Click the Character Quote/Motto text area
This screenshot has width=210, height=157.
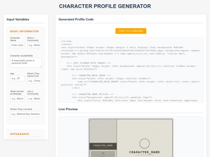coord(26,63)
